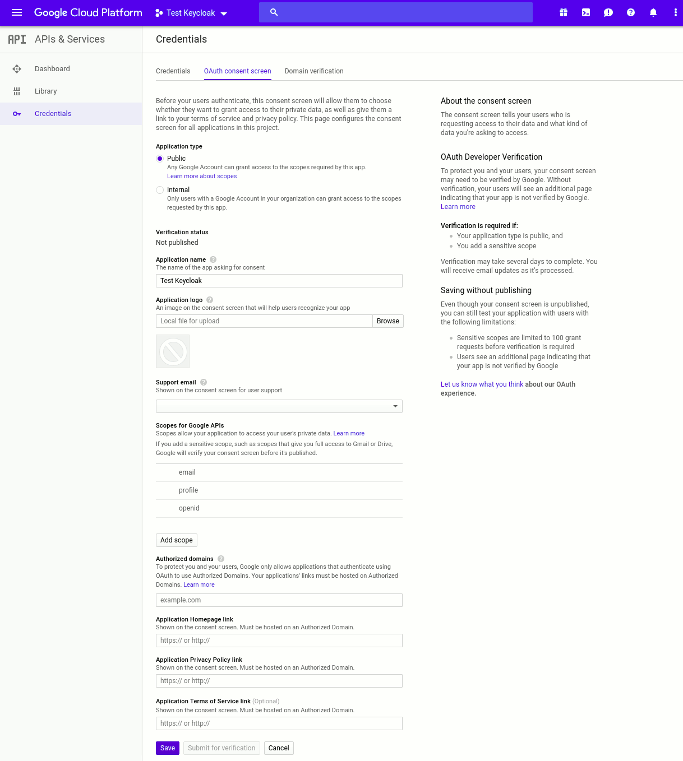The height and width of the screenshot is (761, 683).
Task: Click the Authorized domains input field
Action: pos(279,600)
